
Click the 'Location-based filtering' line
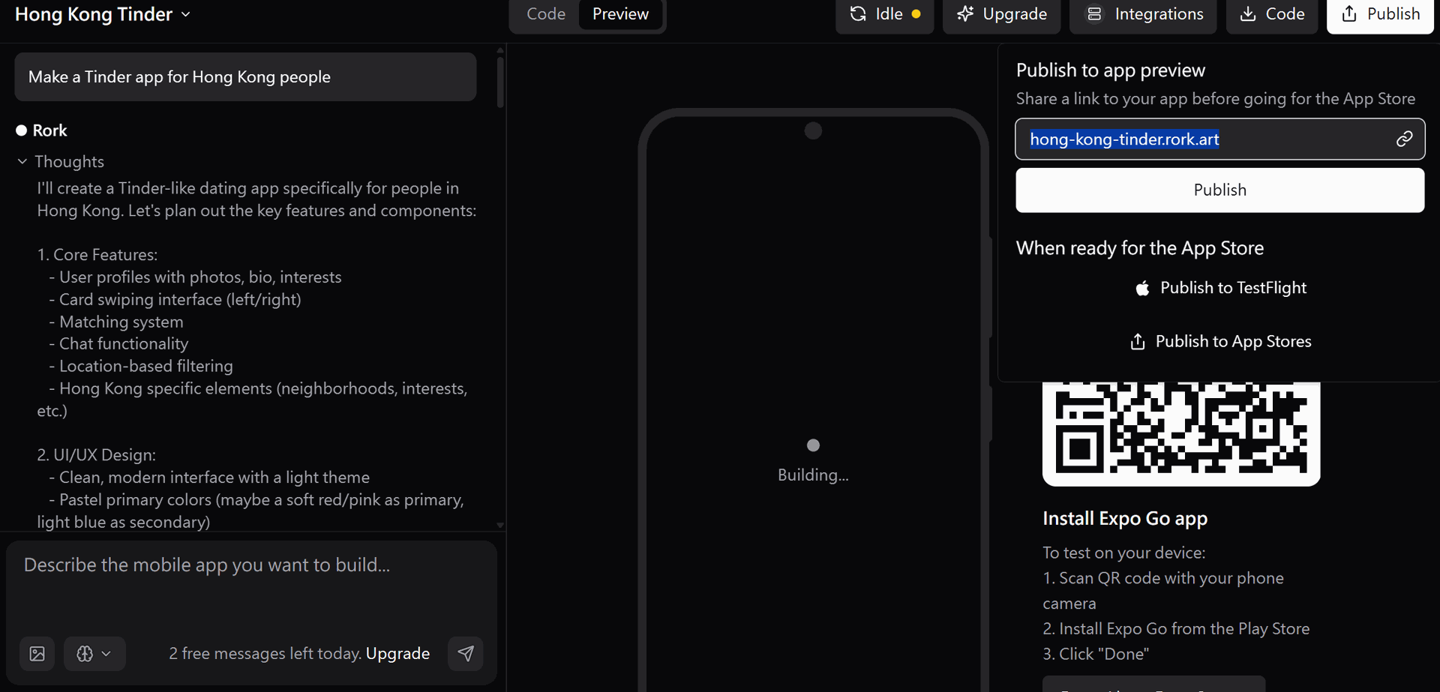[x=141, y=366]
